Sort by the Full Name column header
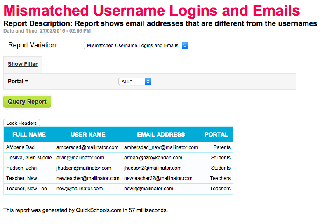Viewport: 327px width, 224px height. 29,135
